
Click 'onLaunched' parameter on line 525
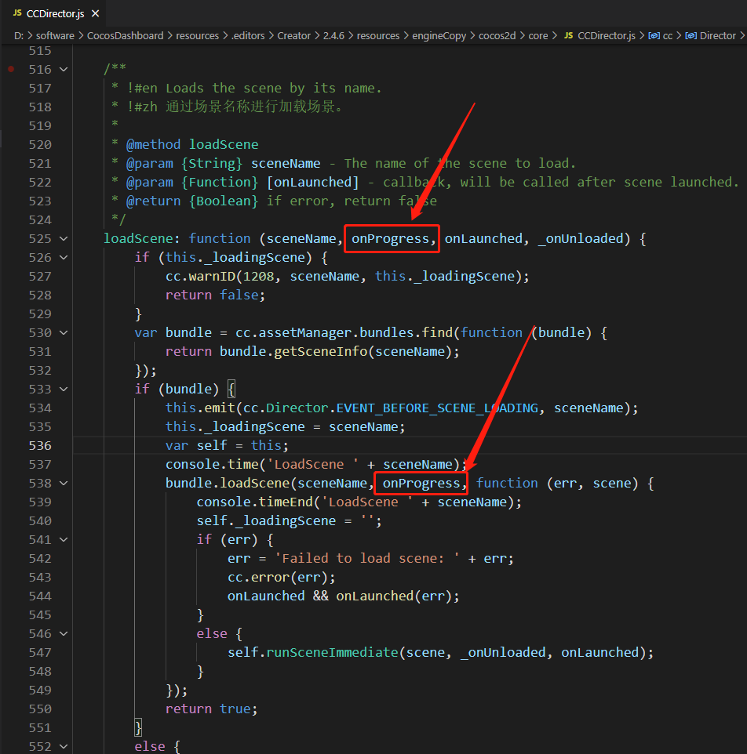(x=483, y=238)
